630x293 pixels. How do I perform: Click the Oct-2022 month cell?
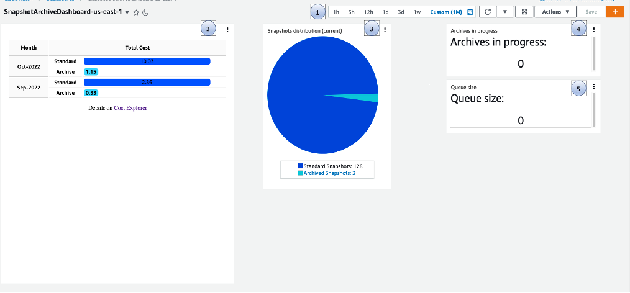click(29, 66)
